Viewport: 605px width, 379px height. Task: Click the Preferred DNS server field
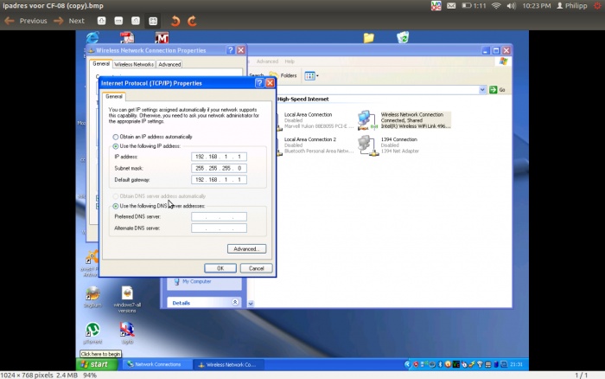[219, 216]
